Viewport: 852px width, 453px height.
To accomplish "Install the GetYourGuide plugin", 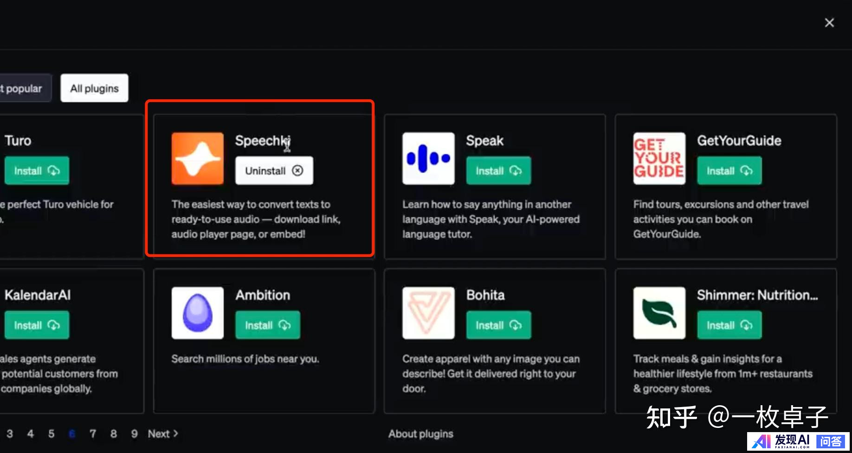I will point(729,171).
